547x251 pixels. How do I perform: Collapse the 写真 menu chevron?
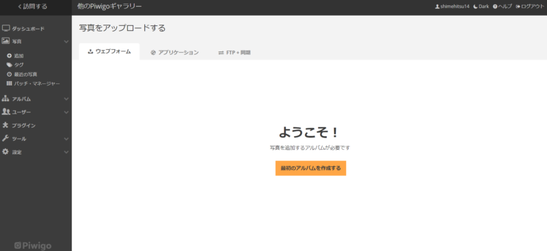click(66, 42)
